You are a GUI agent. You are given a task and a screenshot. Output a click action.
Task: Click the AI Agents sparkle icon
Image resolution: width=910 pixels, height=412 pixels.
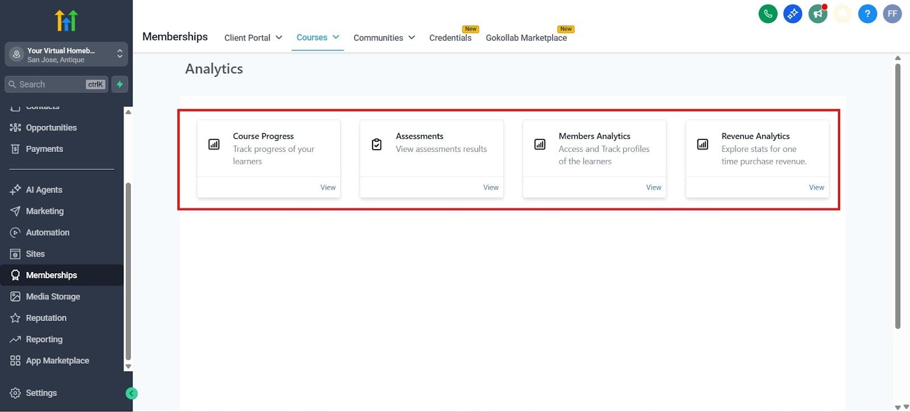(x=15, y=189)
